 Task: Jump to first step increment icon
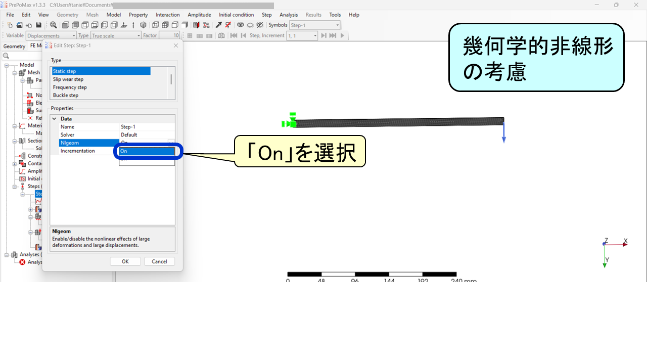coord(234,35)
